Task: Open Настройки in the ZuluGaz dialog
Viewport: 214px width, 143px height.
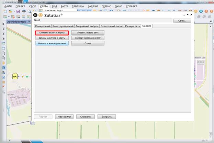Action: tap(64, 117)
